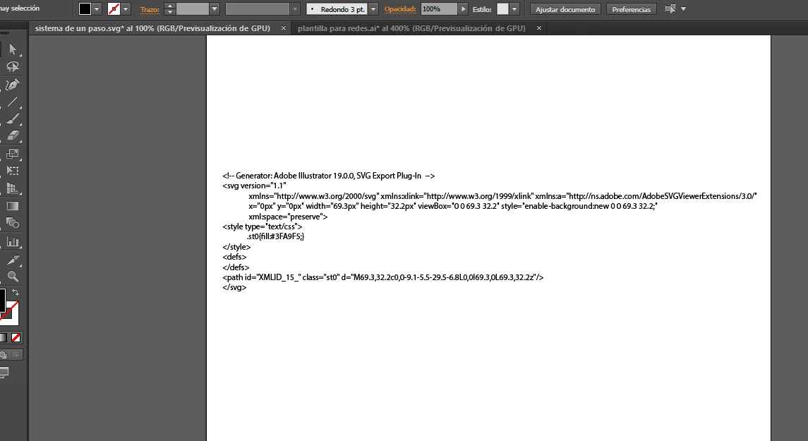Switch to the plantilla para redes.ai tab

(411, 28)
